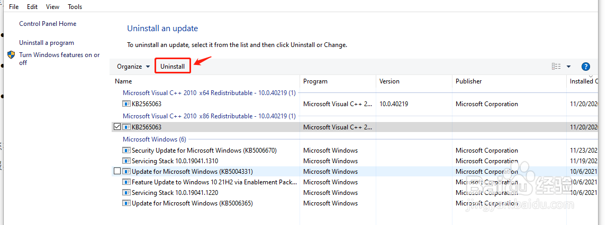The height and width of the screenshot is (225, 607).
Task: Select Update for Microsoft Windows (KB5004331)
Action: 192,171
